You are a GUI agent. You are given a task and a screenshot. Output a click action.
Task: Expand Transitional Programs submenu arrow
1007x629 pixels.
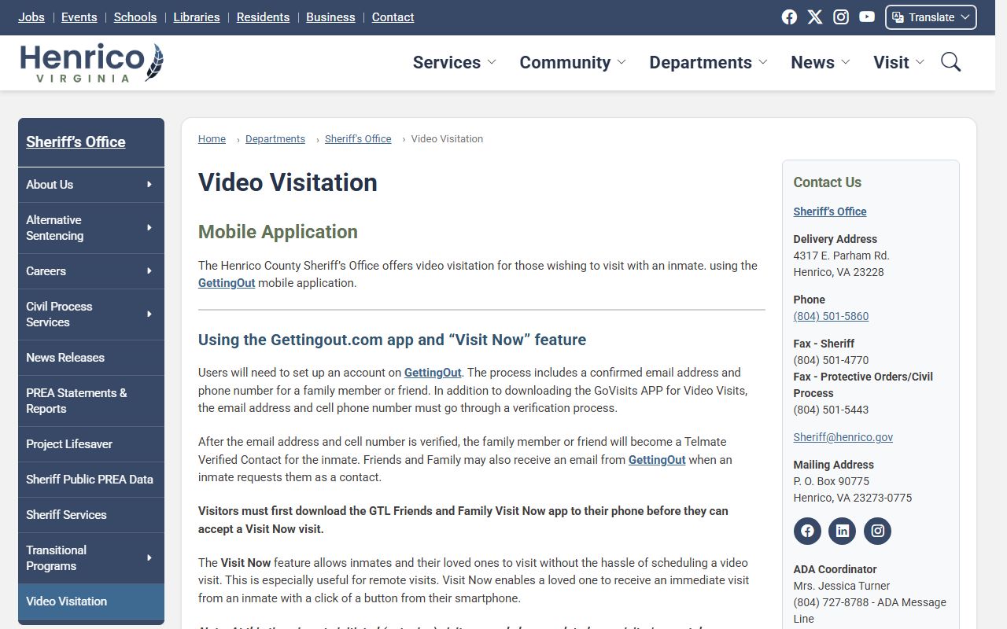coord(149,558)
